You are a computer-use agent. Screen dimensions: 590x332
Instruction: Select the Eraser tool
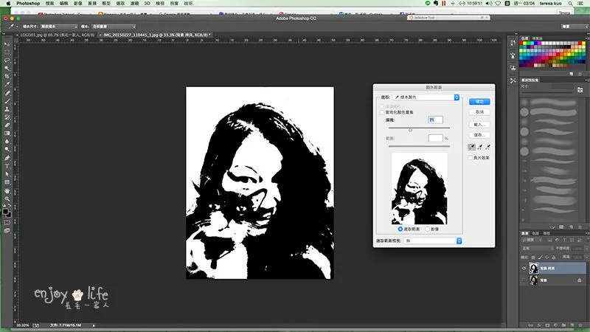(7, 125)
